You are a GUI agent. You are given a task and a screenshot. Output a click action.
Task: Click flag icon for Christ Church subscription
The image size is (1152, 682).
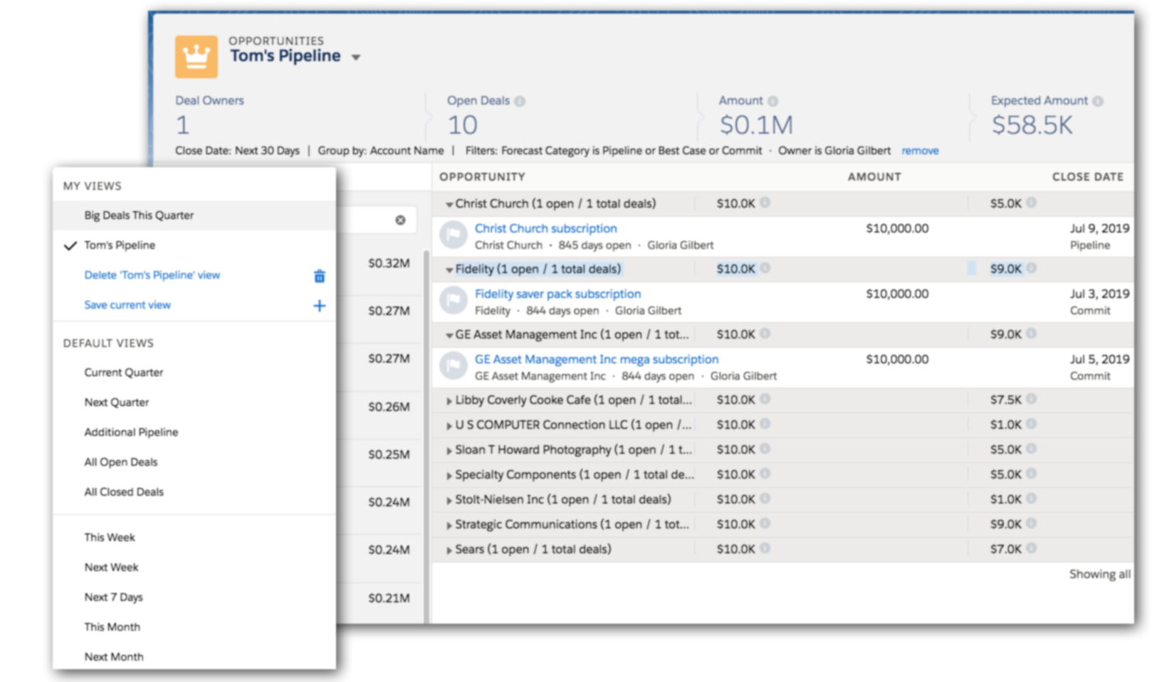[x=454, y=235]
